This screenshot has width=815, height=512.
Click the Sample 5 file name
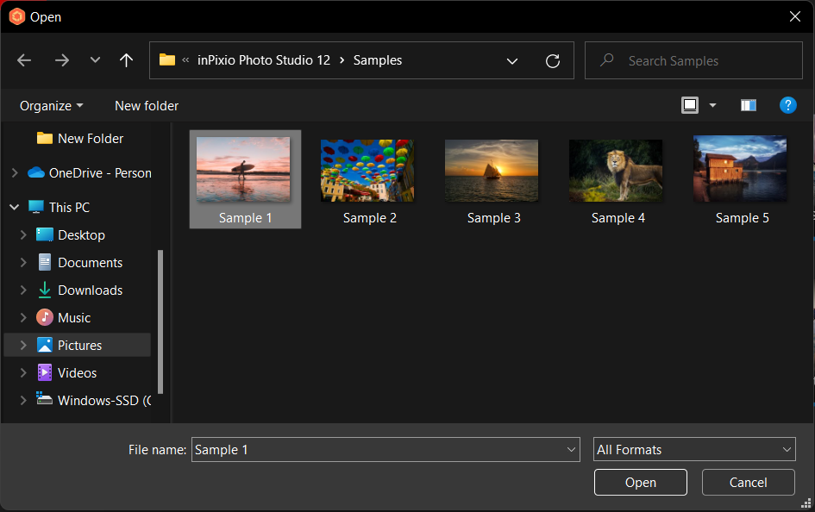(743, 218)
